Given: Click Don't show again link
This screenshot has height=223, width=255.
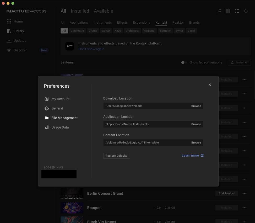Looking at the screenshot, I should pos(91,49).
